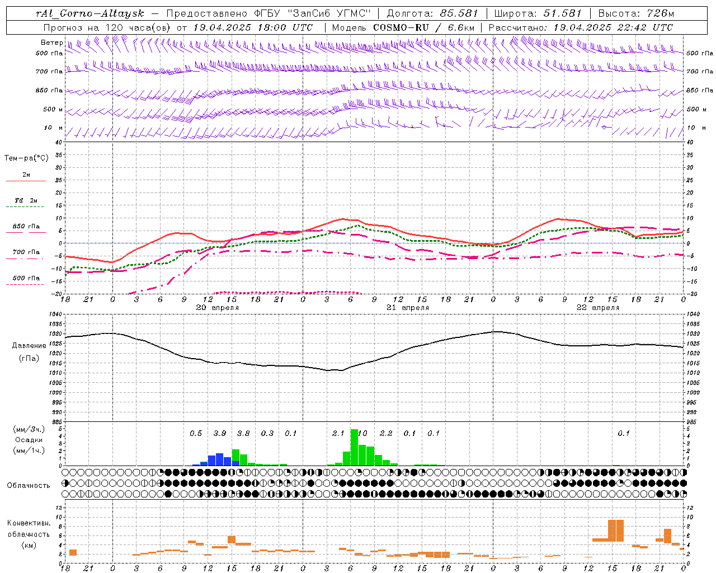Click the 'Td 2м' dew point legend entry
Screen dimensions: 716x573
tap(26, 200)
